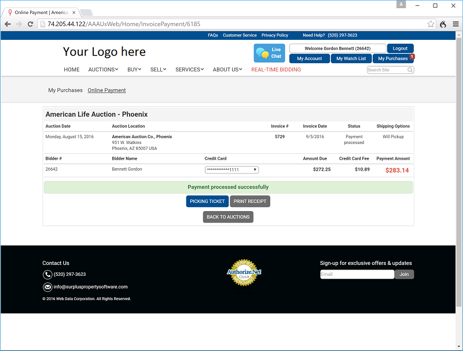Click the Logout button
The width and height of the screenshot is (463, 351).
[400, 49]
